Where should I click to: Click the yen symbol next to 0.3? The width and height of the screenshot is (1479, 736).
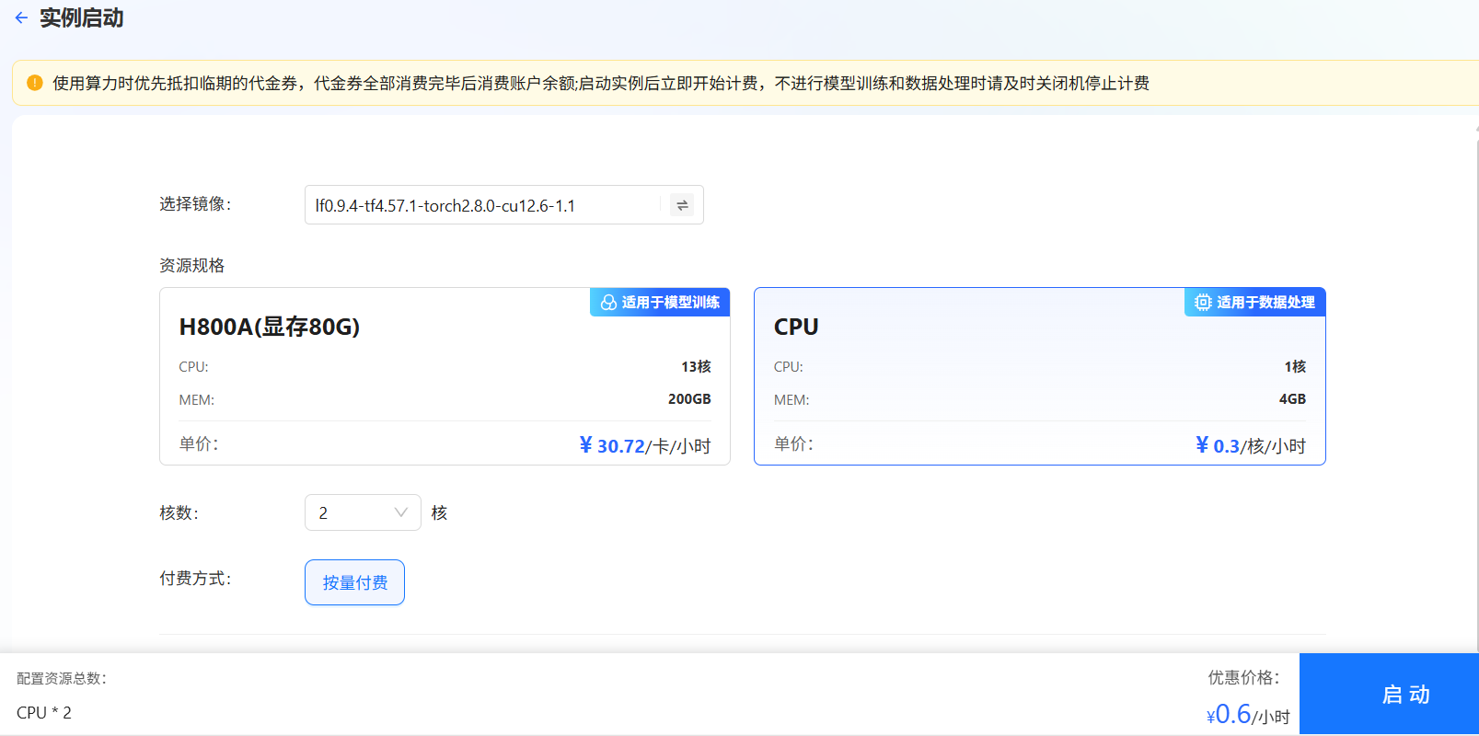pyautogui.click(x=1202, y=445)
